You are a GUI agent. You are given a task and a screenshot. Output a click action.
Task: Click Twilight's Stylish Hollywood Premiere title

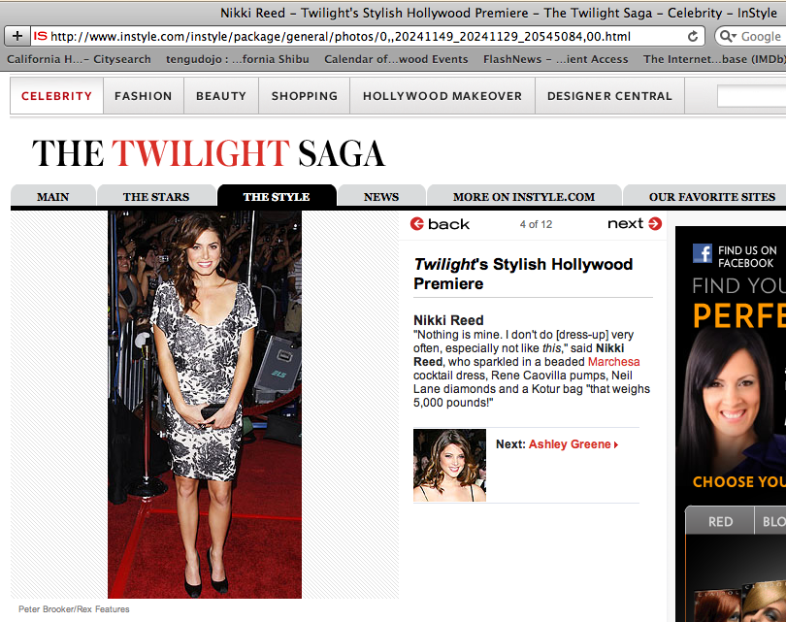(x=523, y=274)
